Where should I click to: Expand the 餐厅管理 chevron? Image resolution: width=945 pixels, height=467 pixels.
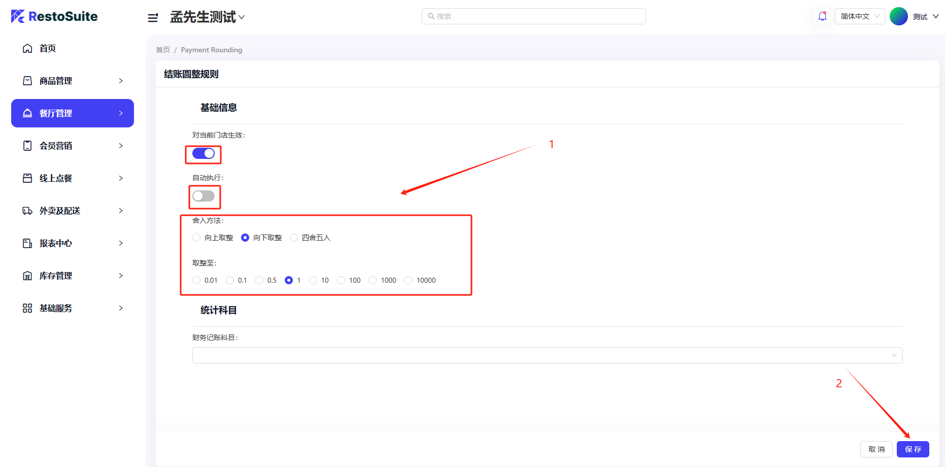[121, 113]
